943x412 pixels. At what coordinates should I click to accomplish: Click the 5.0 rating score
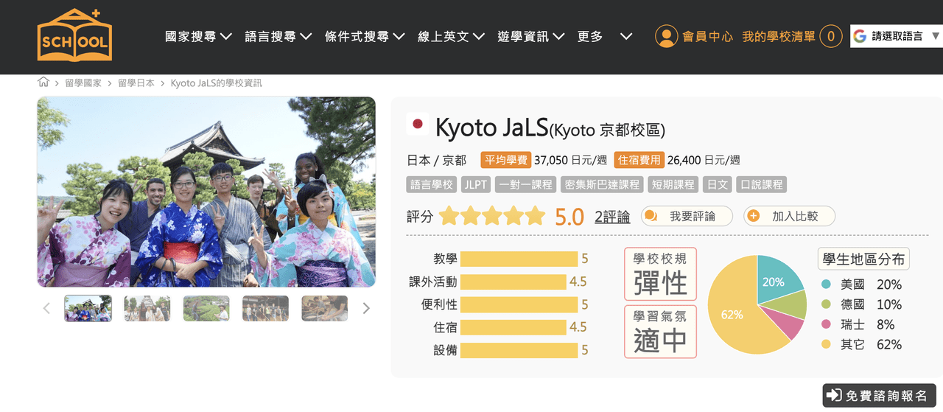tap(569, 217)
